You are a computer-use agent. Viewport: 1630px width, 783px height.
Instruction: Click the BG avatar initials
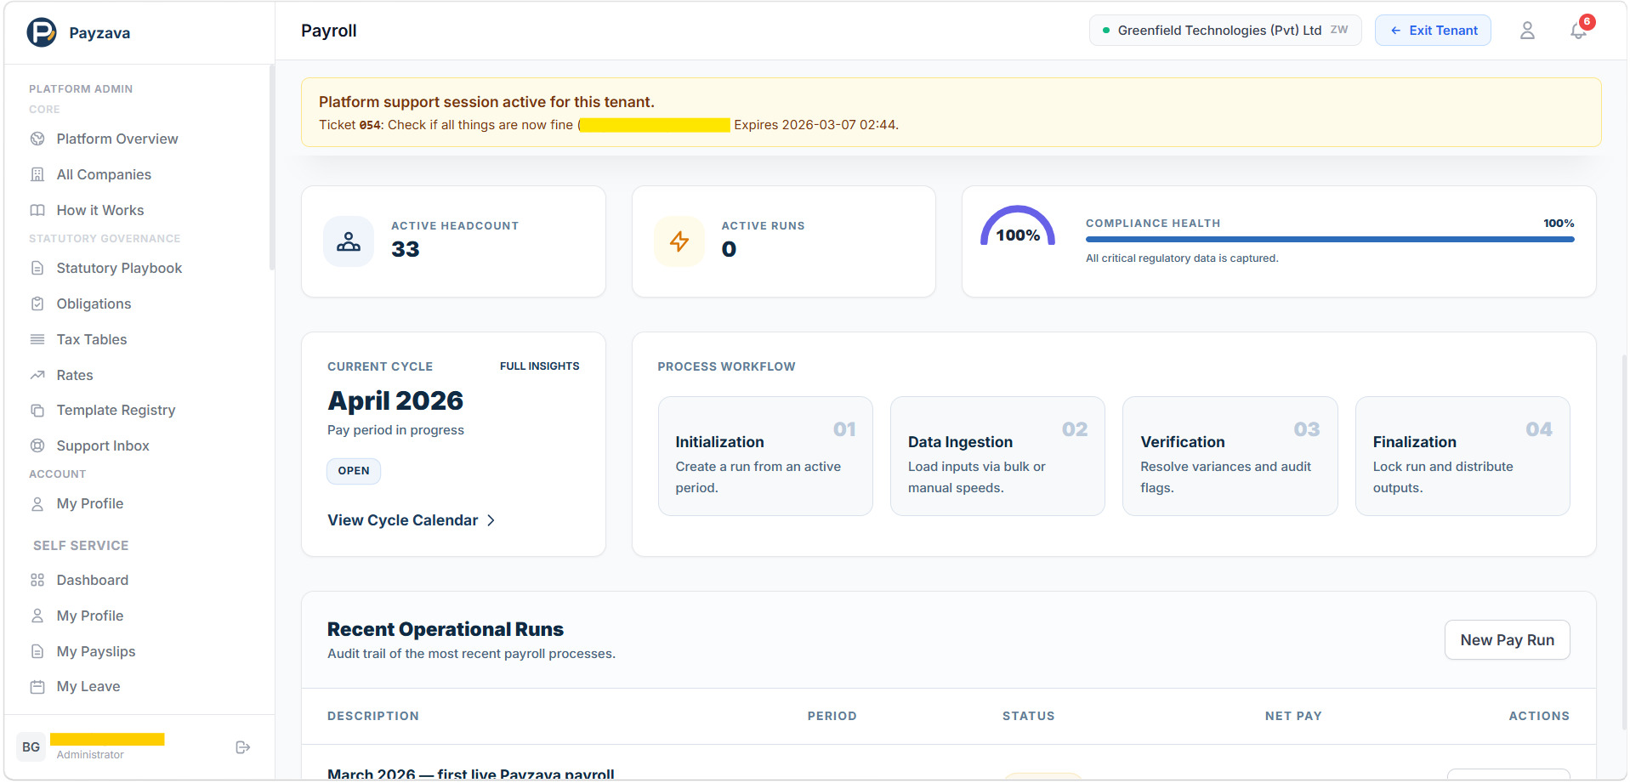click(x=31, y=747)
